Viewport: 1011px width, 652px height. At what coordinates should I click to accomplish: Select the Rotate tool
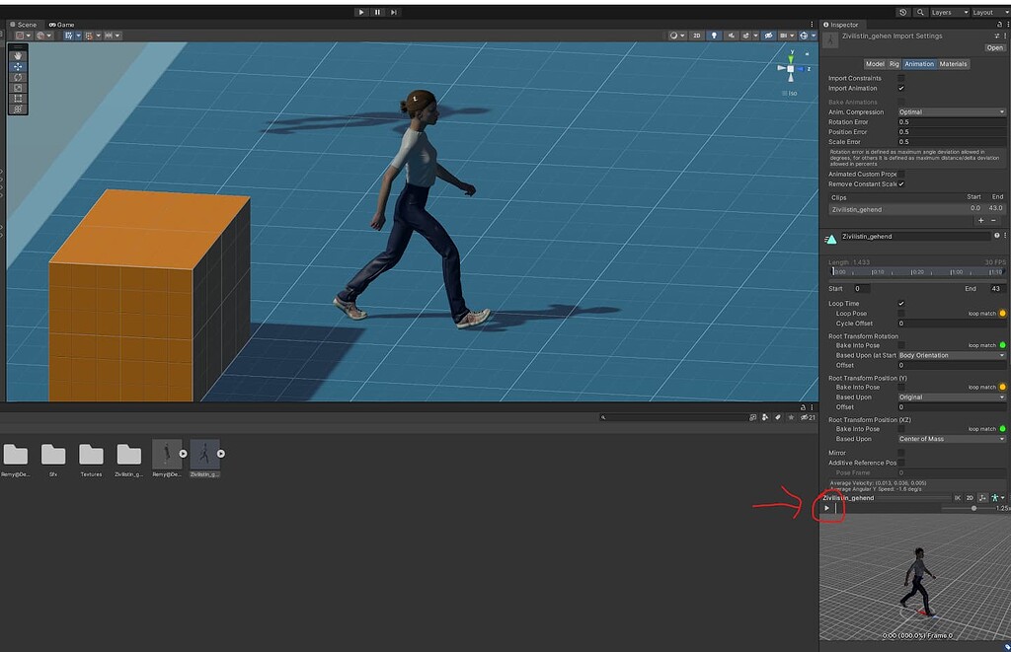coord(18,76)
